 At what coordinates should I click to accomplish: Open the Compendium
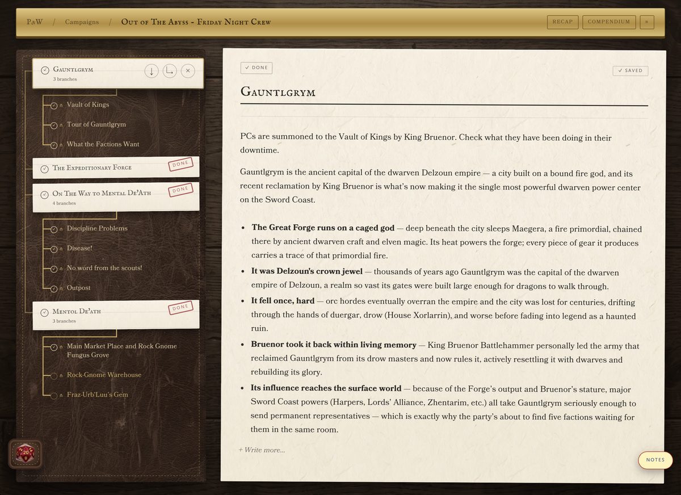point(609,22)
